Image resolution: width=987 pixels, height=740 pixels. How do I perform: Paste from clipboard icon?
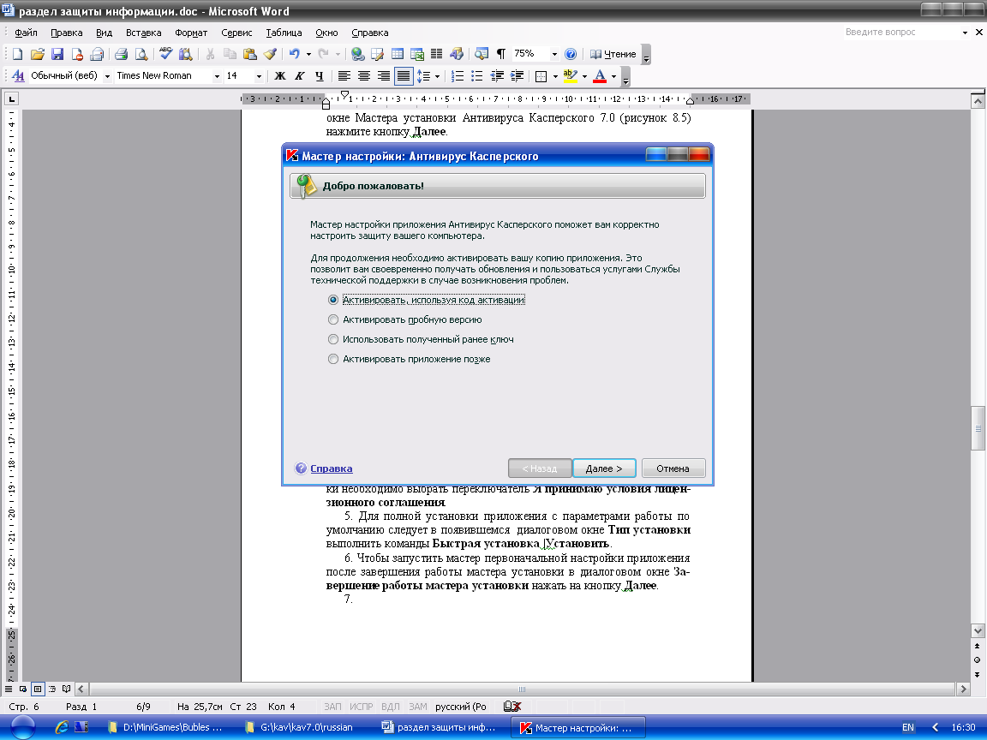click(250, 54)
